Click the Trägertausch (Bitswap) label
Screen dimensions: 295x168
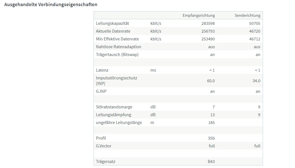117,55
